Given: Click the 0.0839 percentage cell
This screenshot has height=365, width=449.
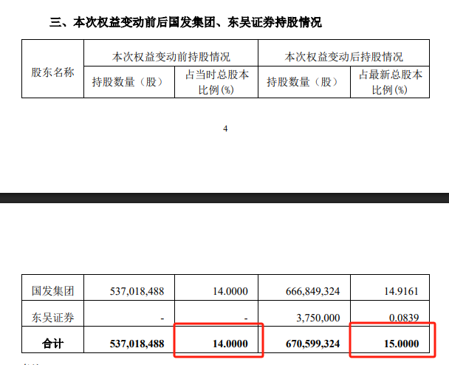Looking at the screenshot, I should 404,318.
